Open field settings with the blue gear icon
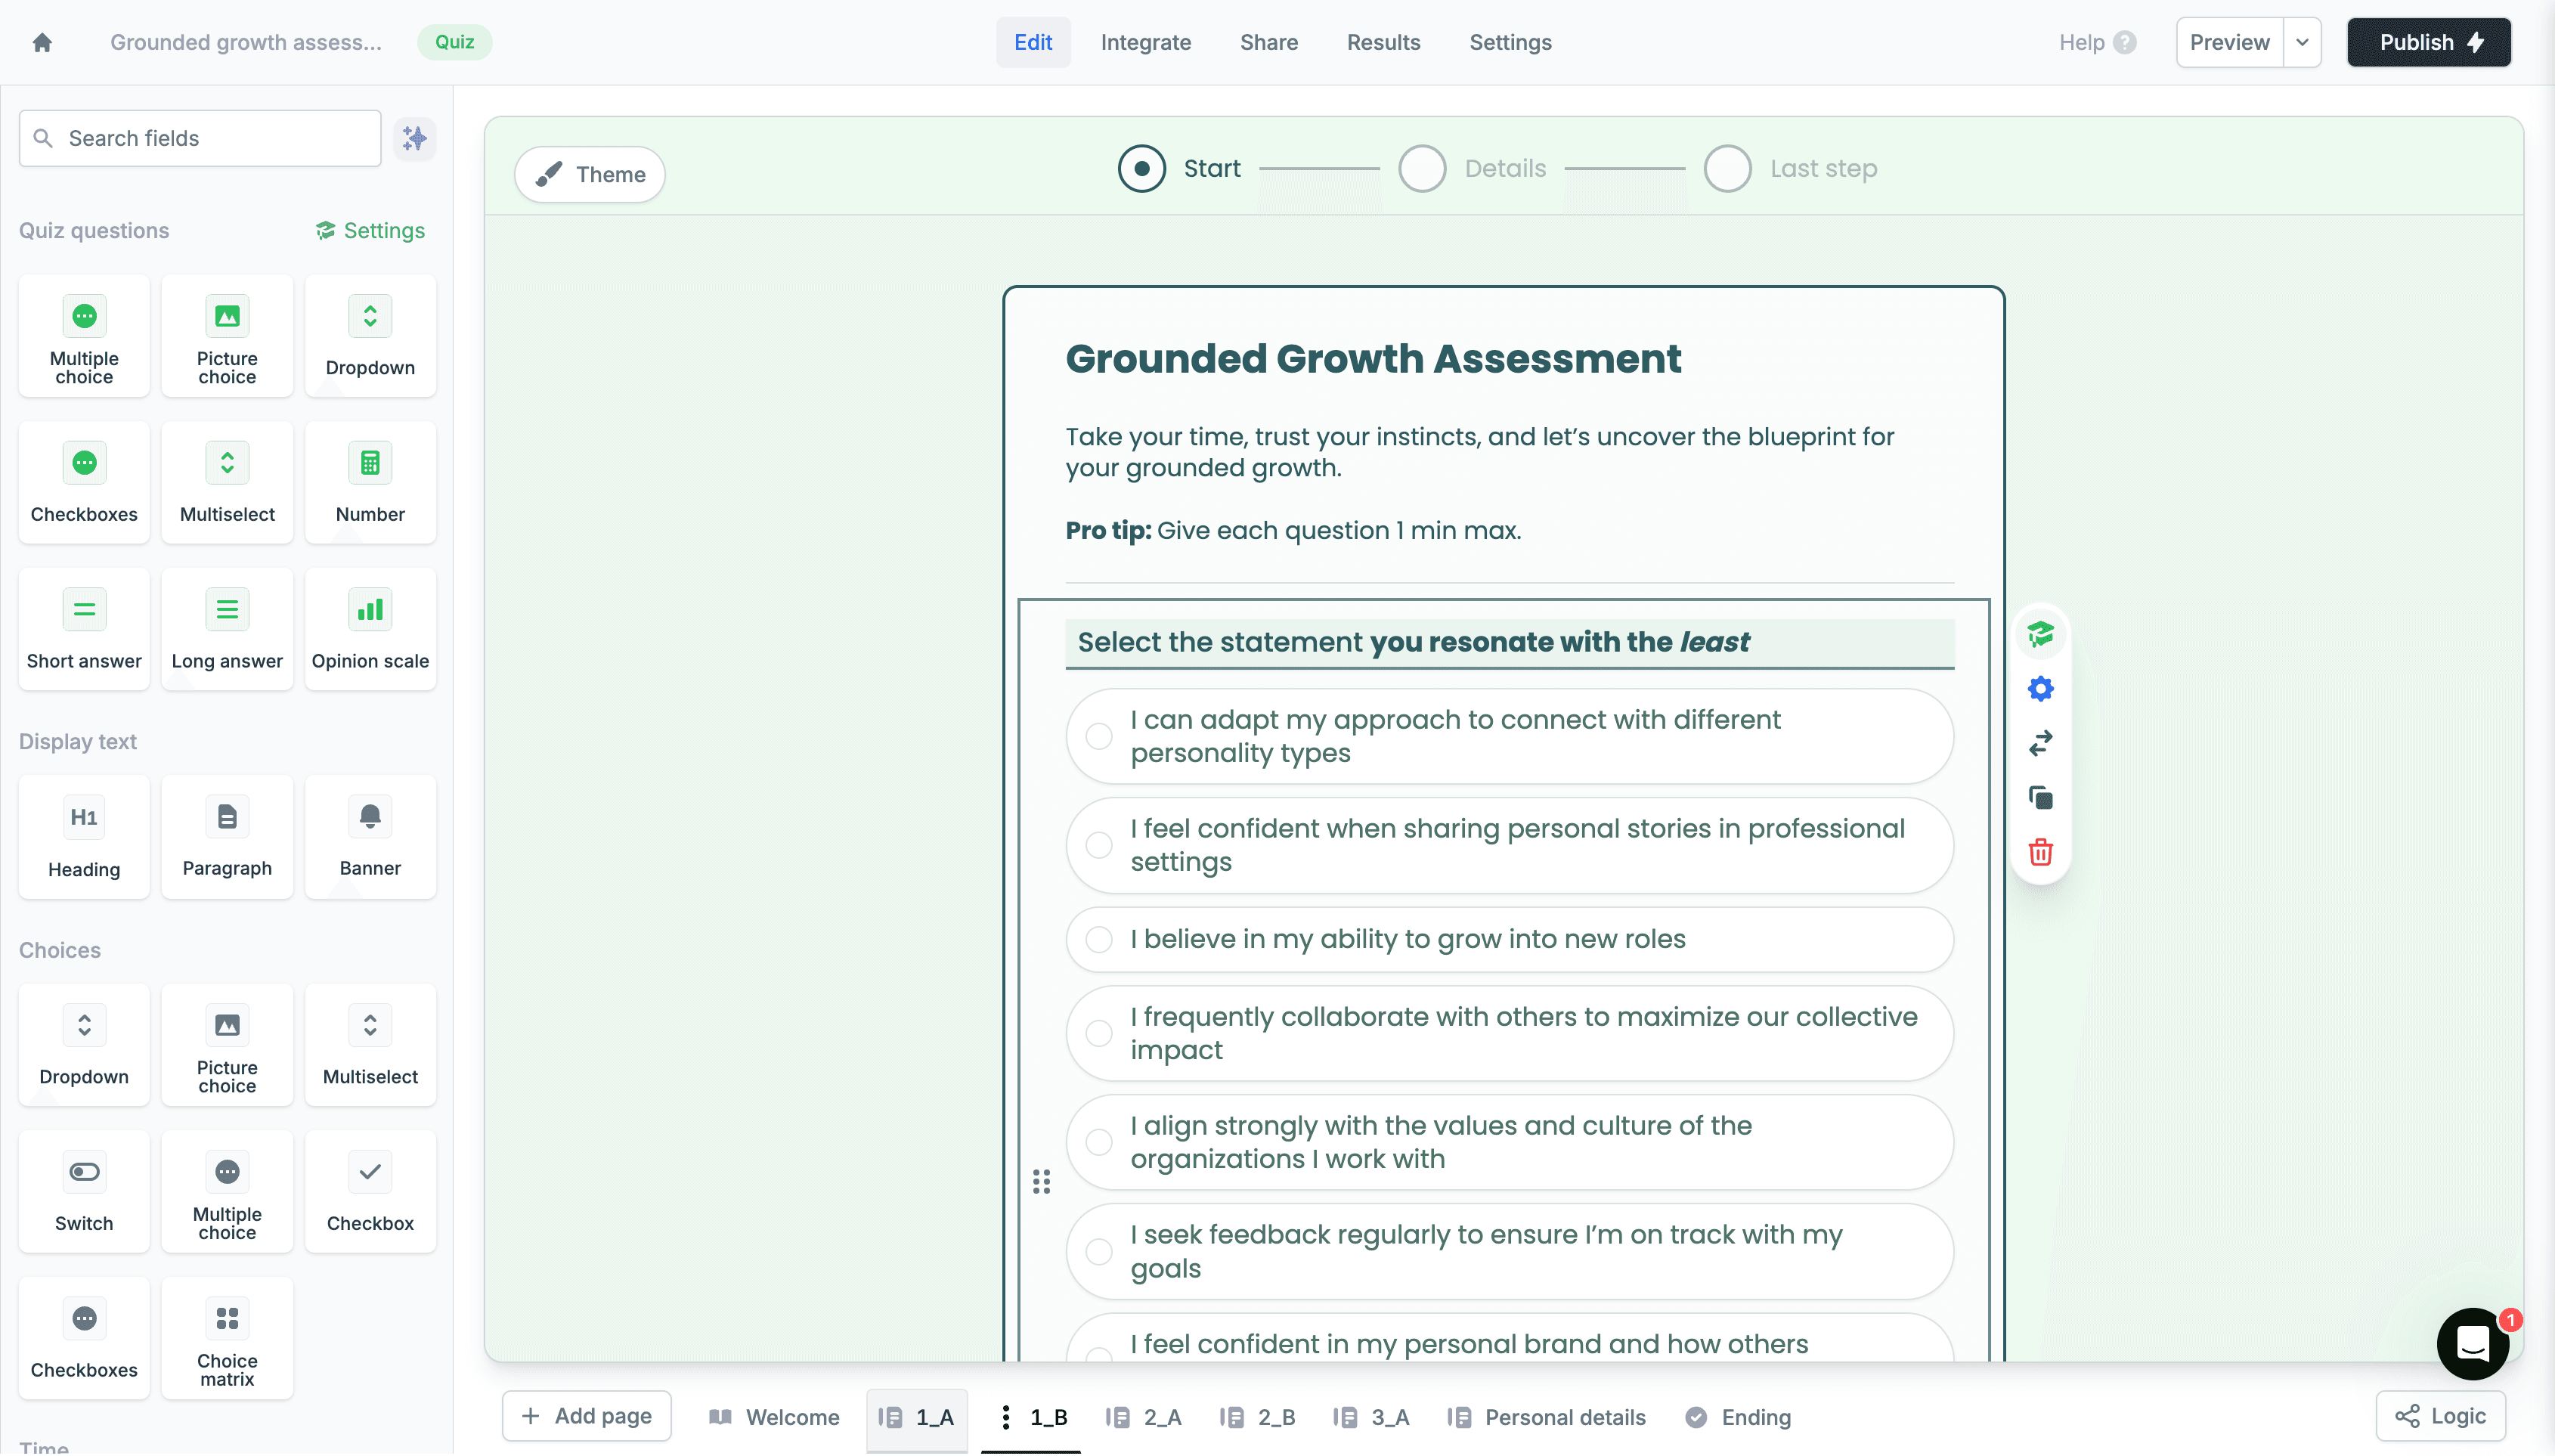Image resolution: width=2555 pixels, height=1456 pixels. click(2040, 689)
